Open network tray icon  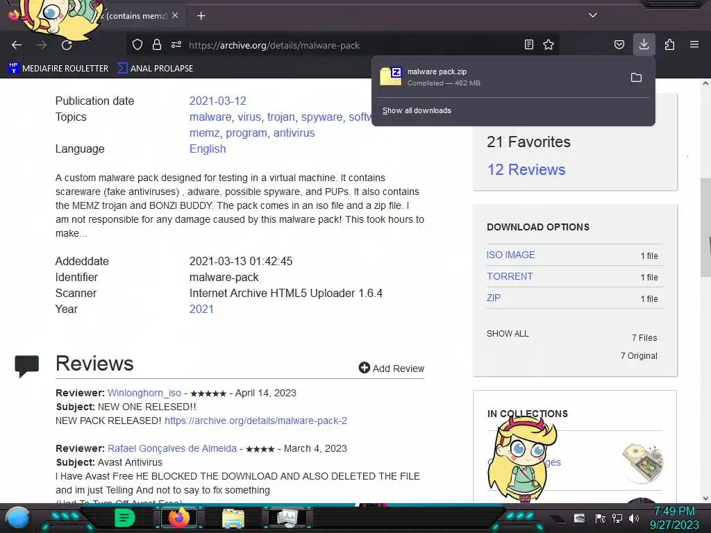pos(617,518)
